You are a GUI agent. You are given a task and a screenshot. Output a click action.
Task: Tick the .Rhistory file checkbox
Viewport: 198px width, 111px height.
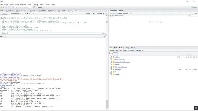point(111,57)
